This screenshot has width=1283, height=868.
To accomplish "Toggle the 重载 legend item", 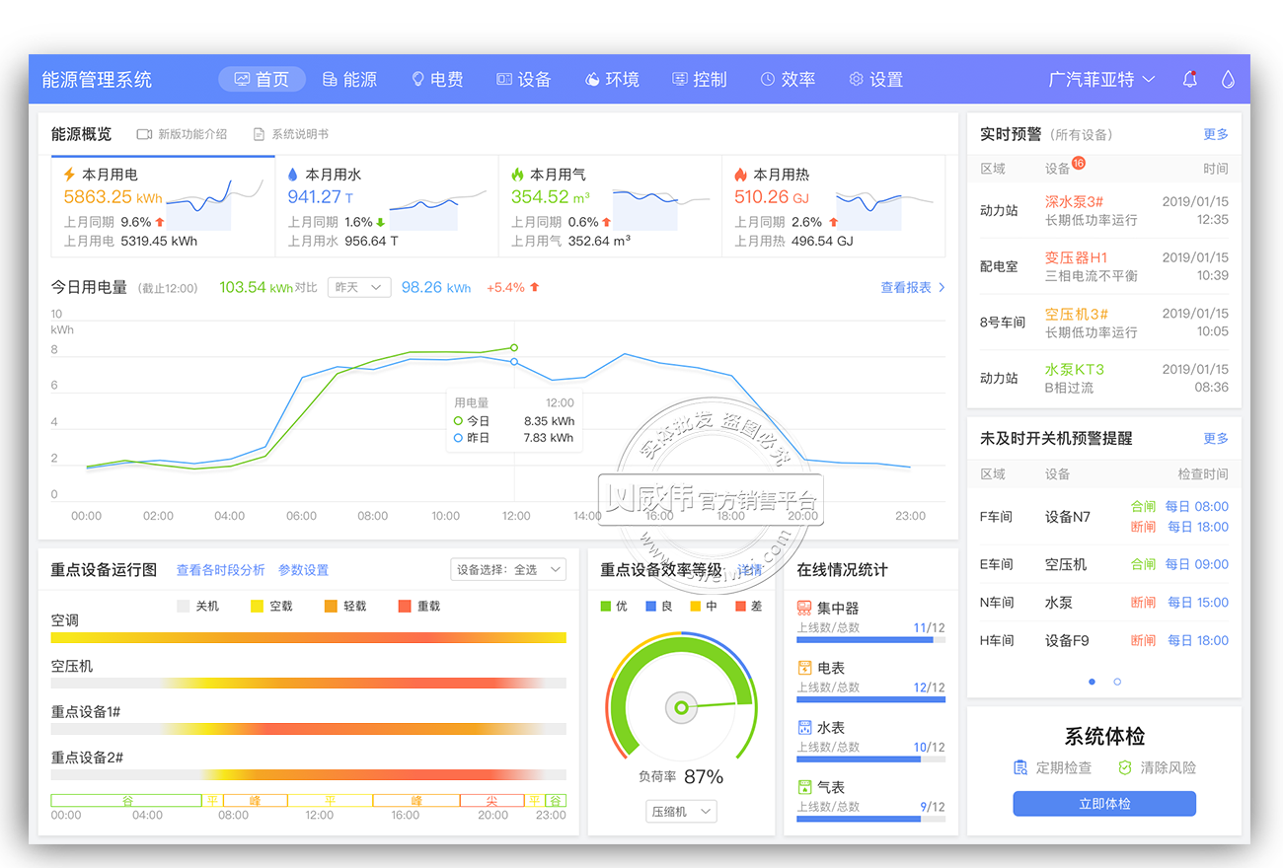I will point(419,607).
